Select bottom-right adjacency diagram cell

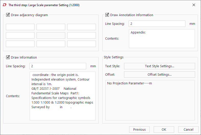pos(82,44)
